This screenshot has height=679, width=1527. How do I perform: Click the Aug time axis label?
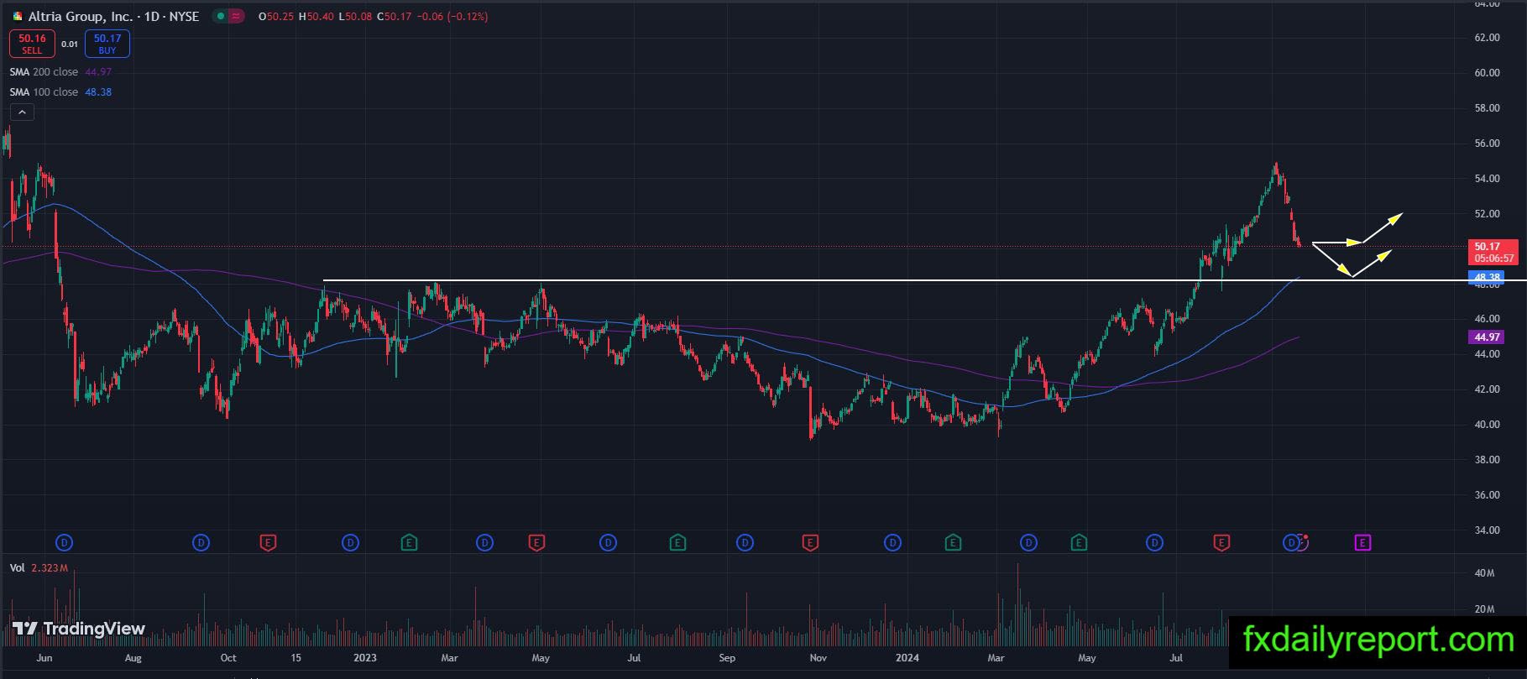[133, 658]
